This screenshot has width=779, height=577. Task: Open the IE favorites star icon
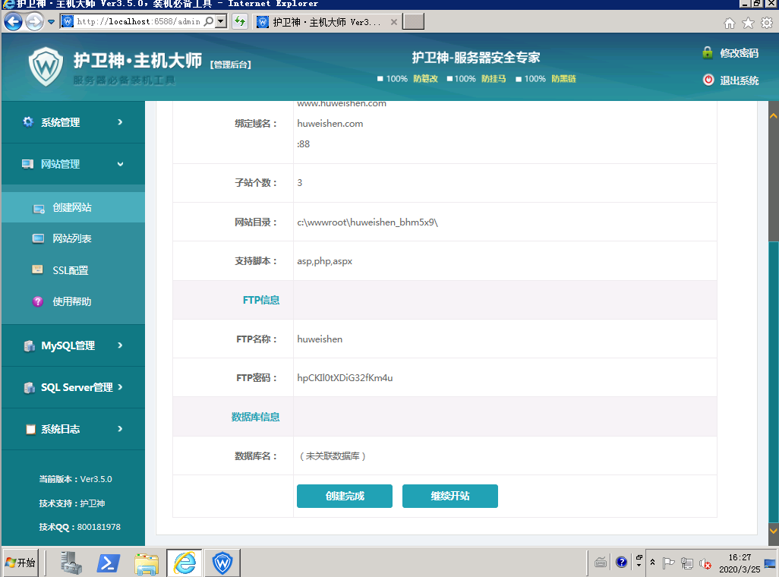(x=748, y=23)
